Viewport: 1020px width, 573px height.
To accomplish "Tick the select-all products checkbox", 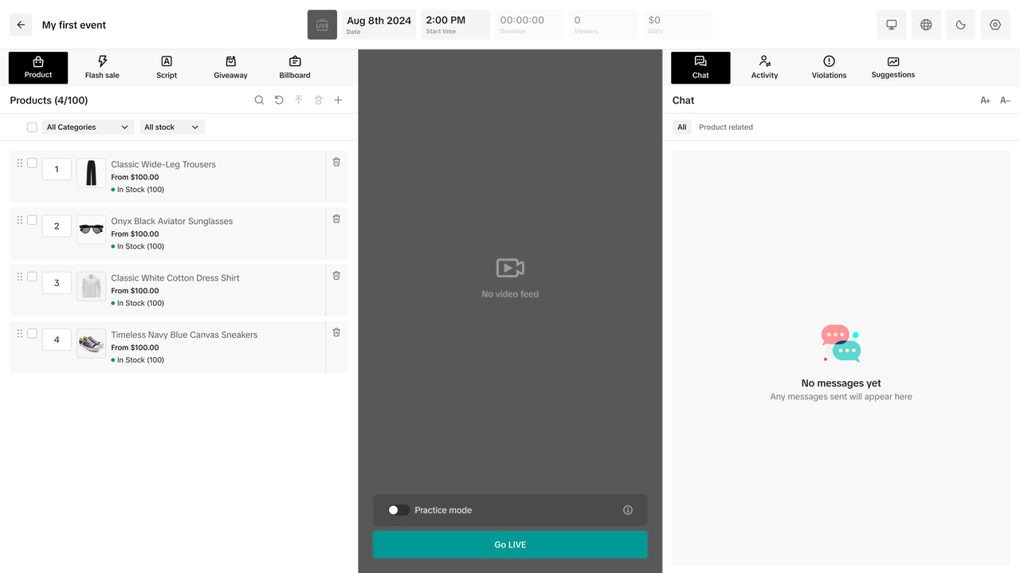I will [32, 128].
